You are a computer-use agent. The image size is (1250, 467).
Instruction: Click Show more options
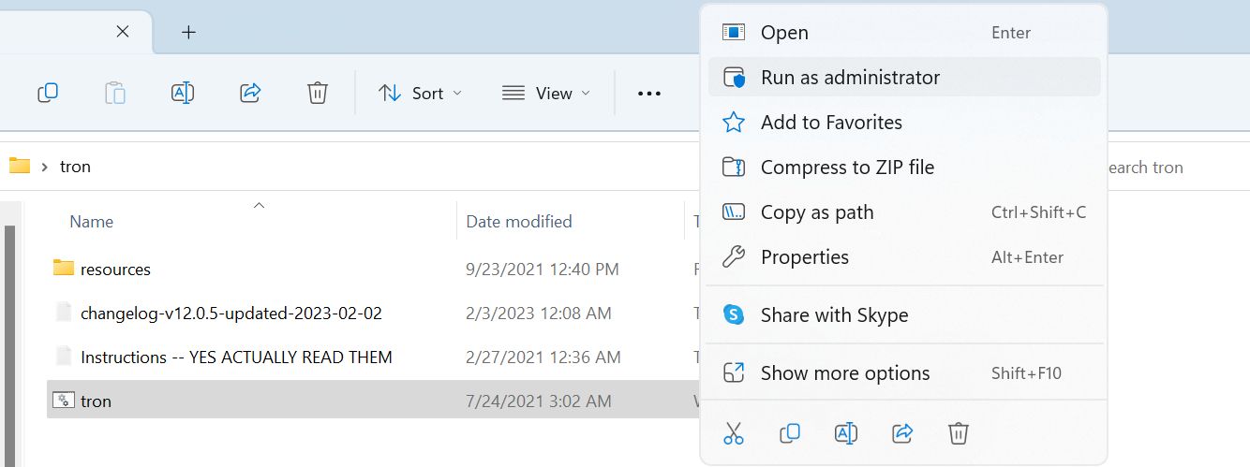(844, 372)
